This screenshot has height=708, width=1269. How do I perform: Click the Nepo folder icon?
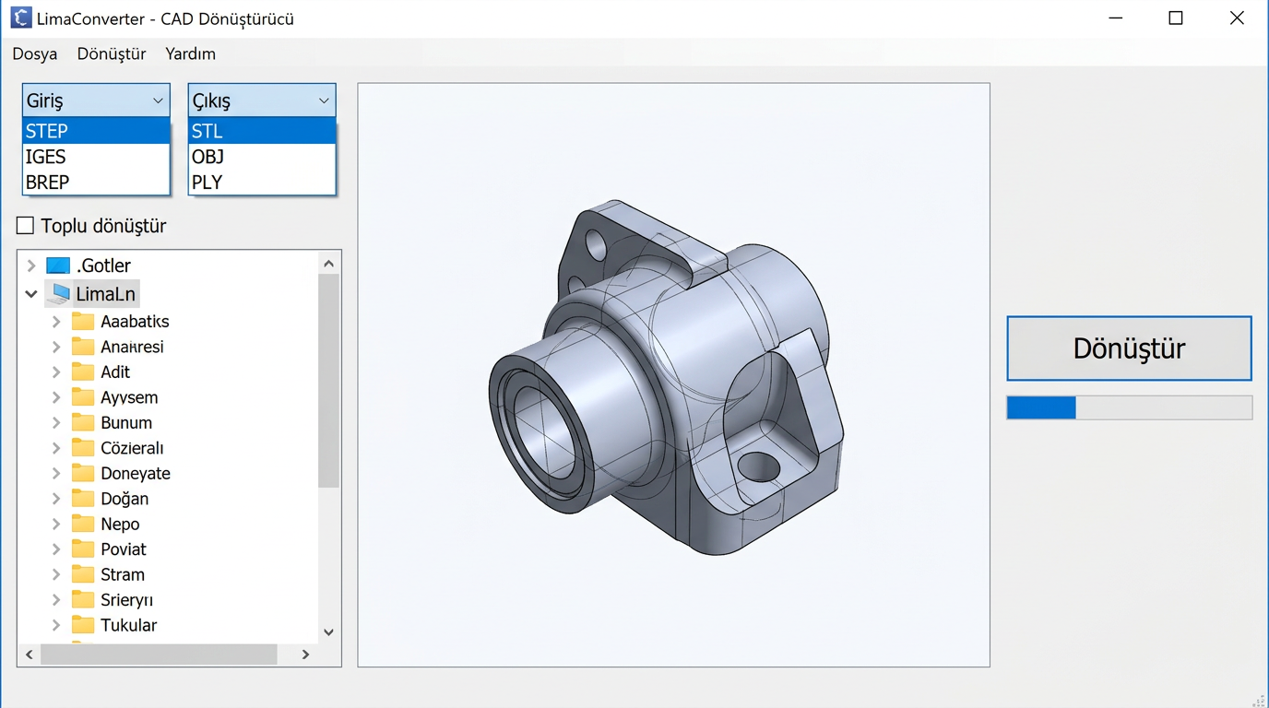pyautogui.click(x=84, y=524)
